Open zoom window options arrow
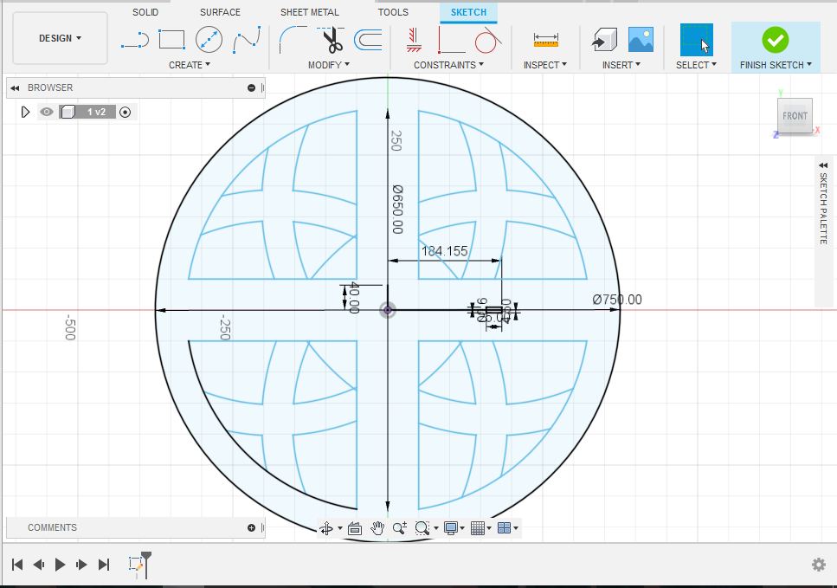Viewport: 837px width, 588px height. [436, 529]
